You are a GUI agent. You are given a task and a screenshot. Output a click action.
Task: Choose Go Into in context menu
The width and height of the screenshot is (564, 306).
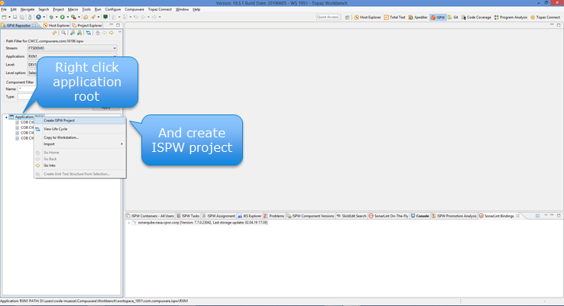(x=79, y=166)
